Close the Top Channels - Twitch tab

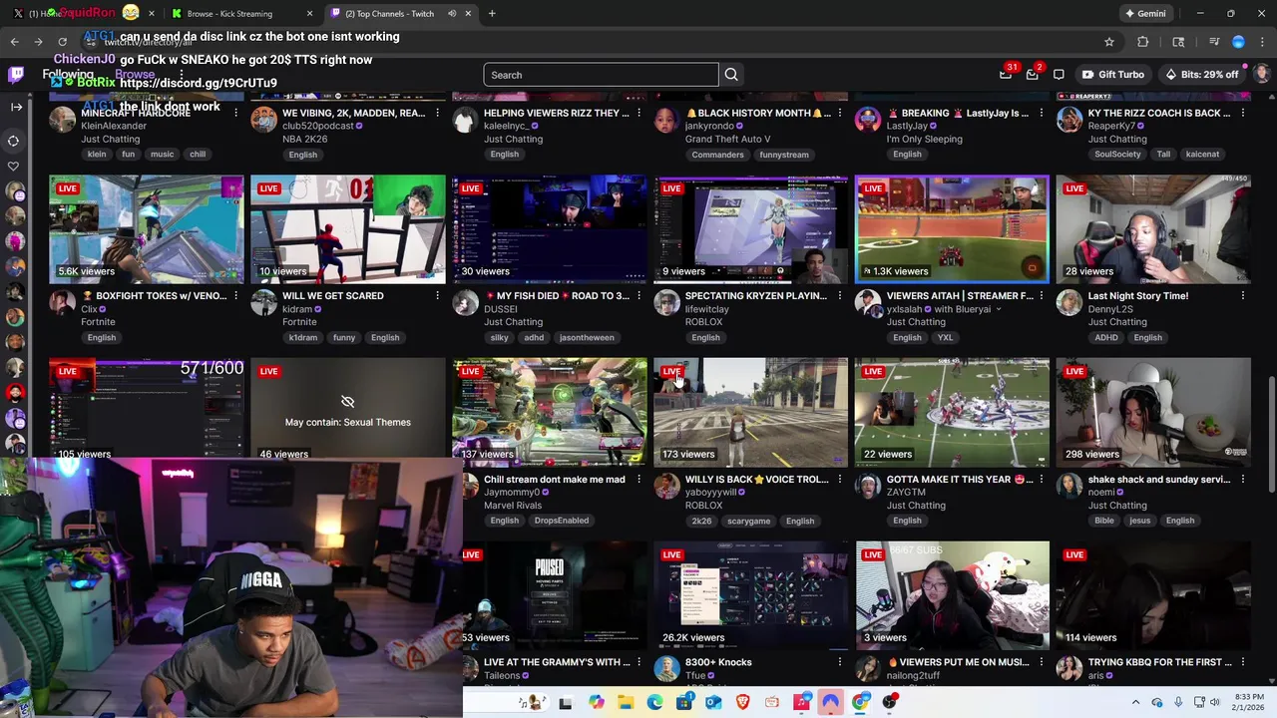(x=468, y=14)
